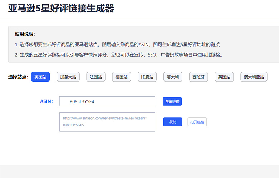Pick the 澳大利亚站 site button
279x178 pixels.
[x=254, y=77]
